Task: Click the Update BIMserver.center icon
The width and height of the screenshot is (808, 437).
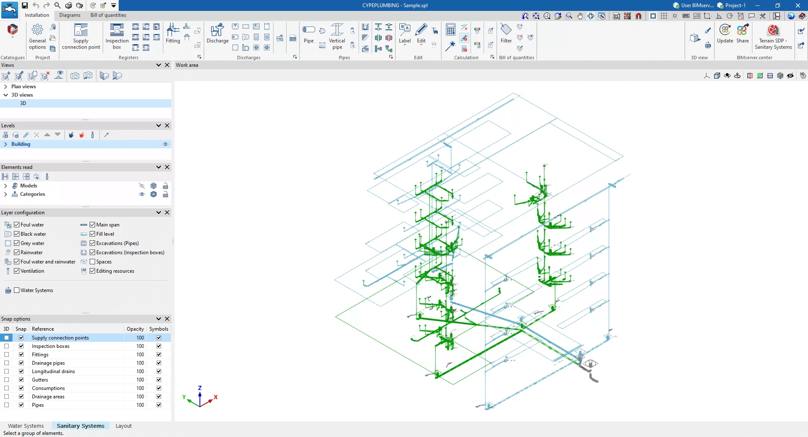Action: tap(725, 34)
